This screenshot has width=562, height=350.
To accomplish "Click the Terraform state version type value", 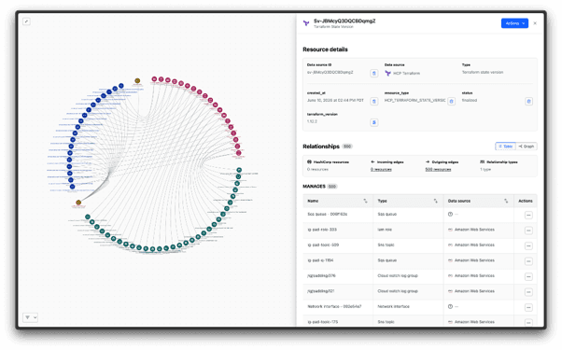I will 483,73.
